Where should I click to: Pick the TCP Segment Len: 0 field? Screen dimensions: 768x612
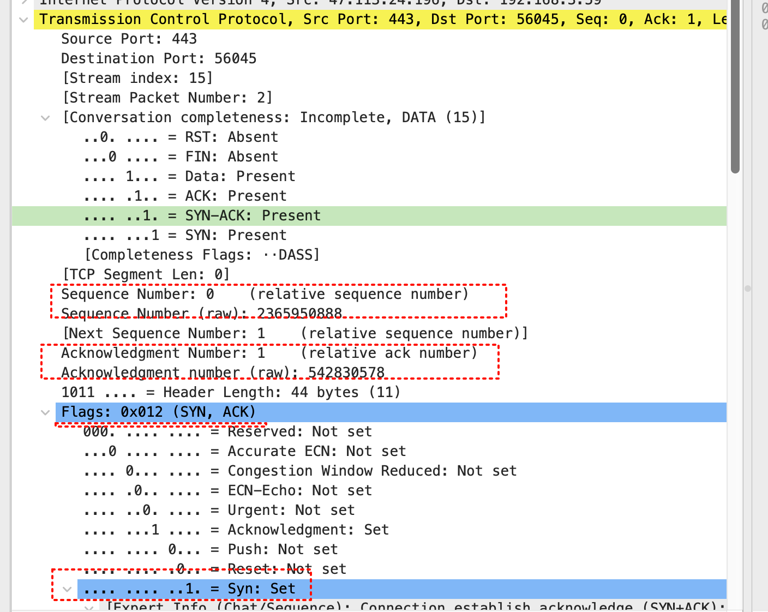[x=146, y=275]
